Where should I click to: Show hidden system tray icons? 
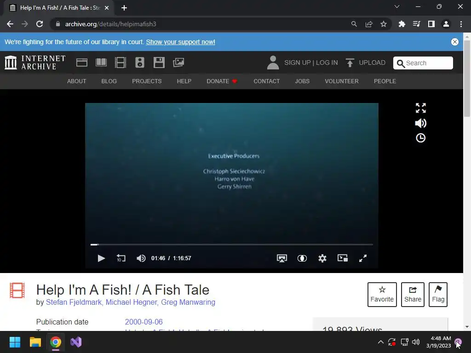[380, 342]
